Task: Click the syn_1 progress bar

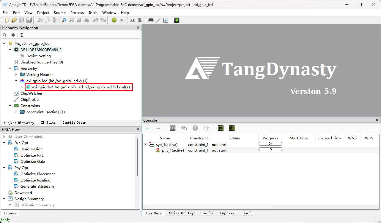Action: (x=270, y=144)
